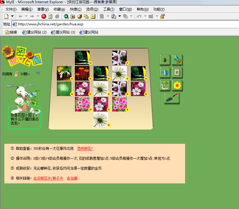Open the last 建议网站 bookmark without number
Screen dimensions: 239x209
click(89, 32)
